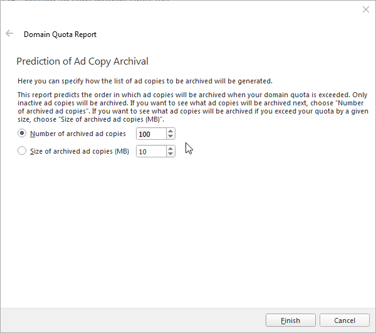The image size is (376, 333).
Task: Click the "Here you can specify" intro sentence
Action: 144,81
